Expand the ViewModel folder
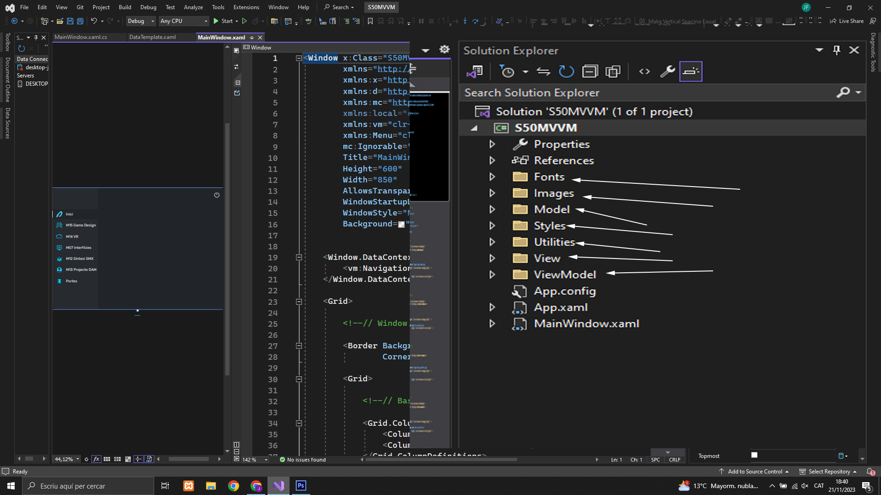This screenshot has width=881, height=495. click(492, 275)
